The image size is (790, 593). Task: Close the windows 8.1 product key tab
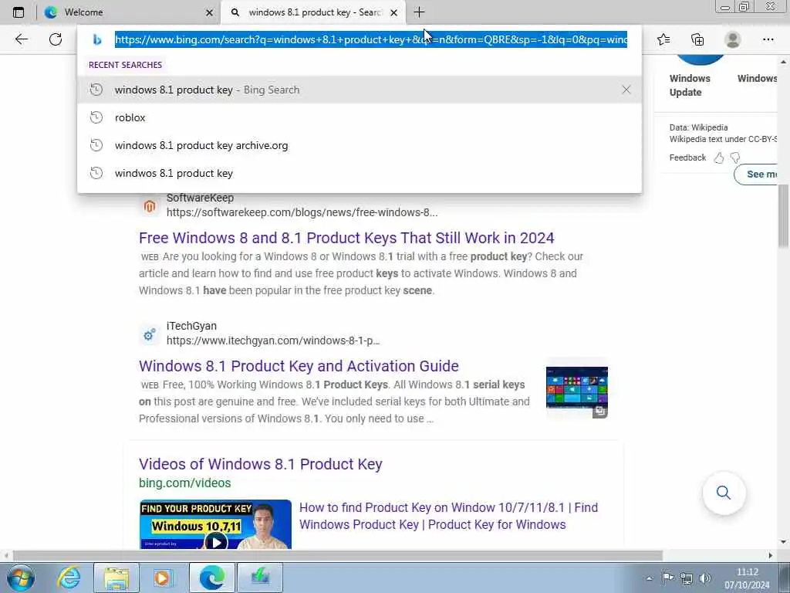394,12
